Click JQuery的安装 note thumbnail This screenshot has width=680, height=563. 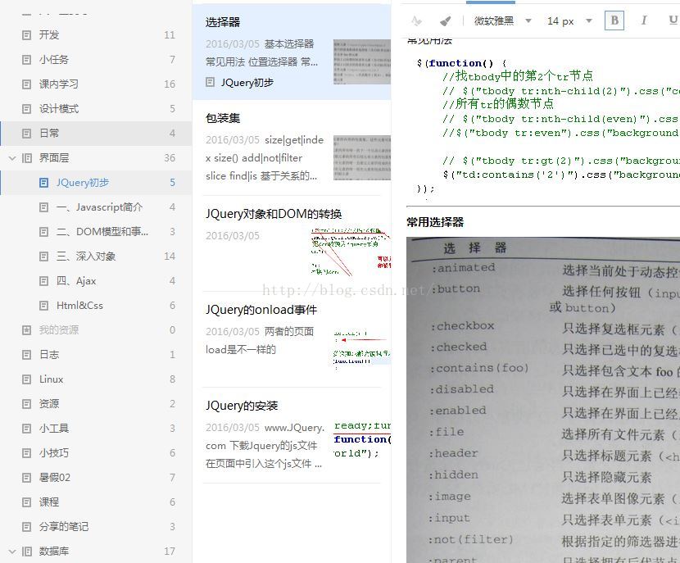point(361,439)
